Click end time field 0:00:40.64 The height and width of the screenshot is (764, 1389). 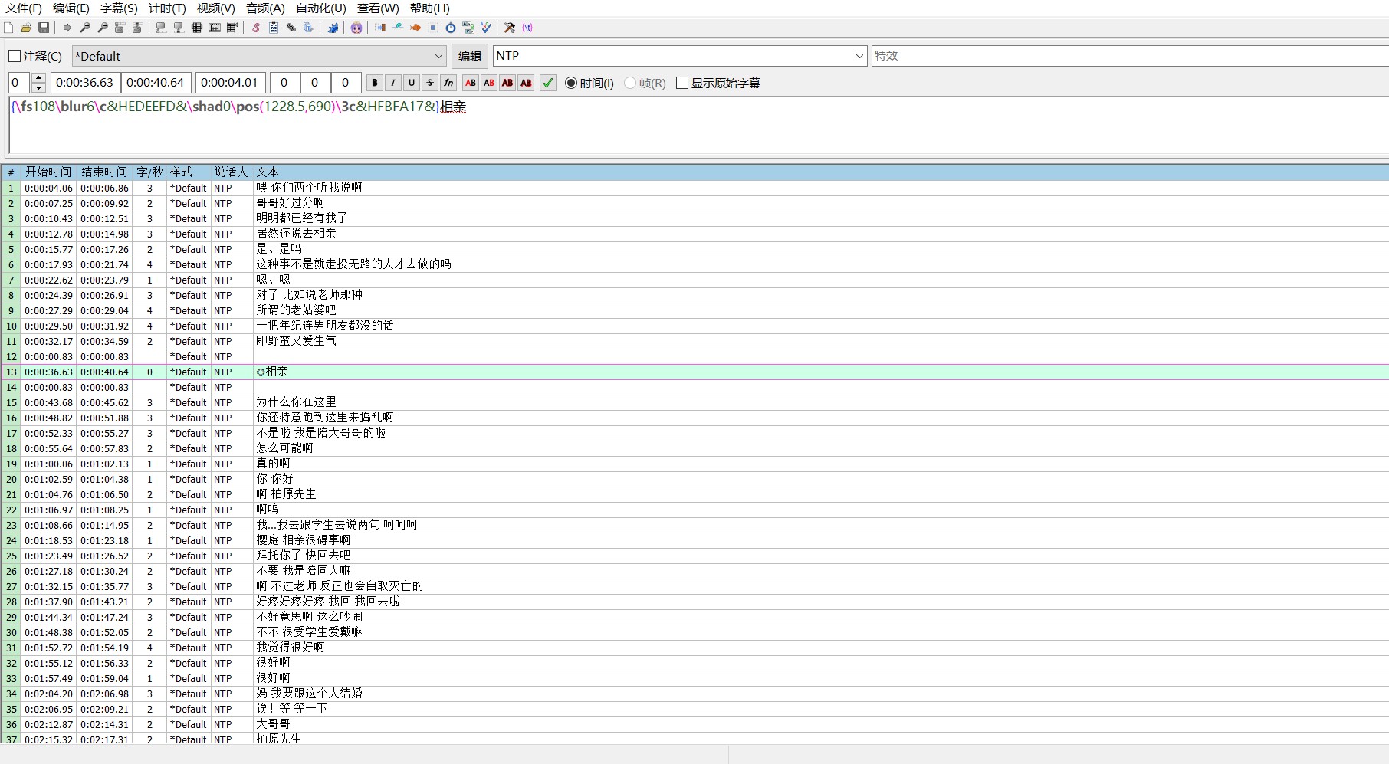(x=156, y=83)
